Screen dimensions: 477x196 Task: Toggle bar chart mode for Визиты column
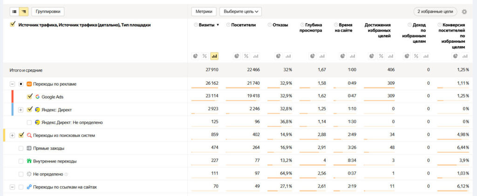[214, 56]
